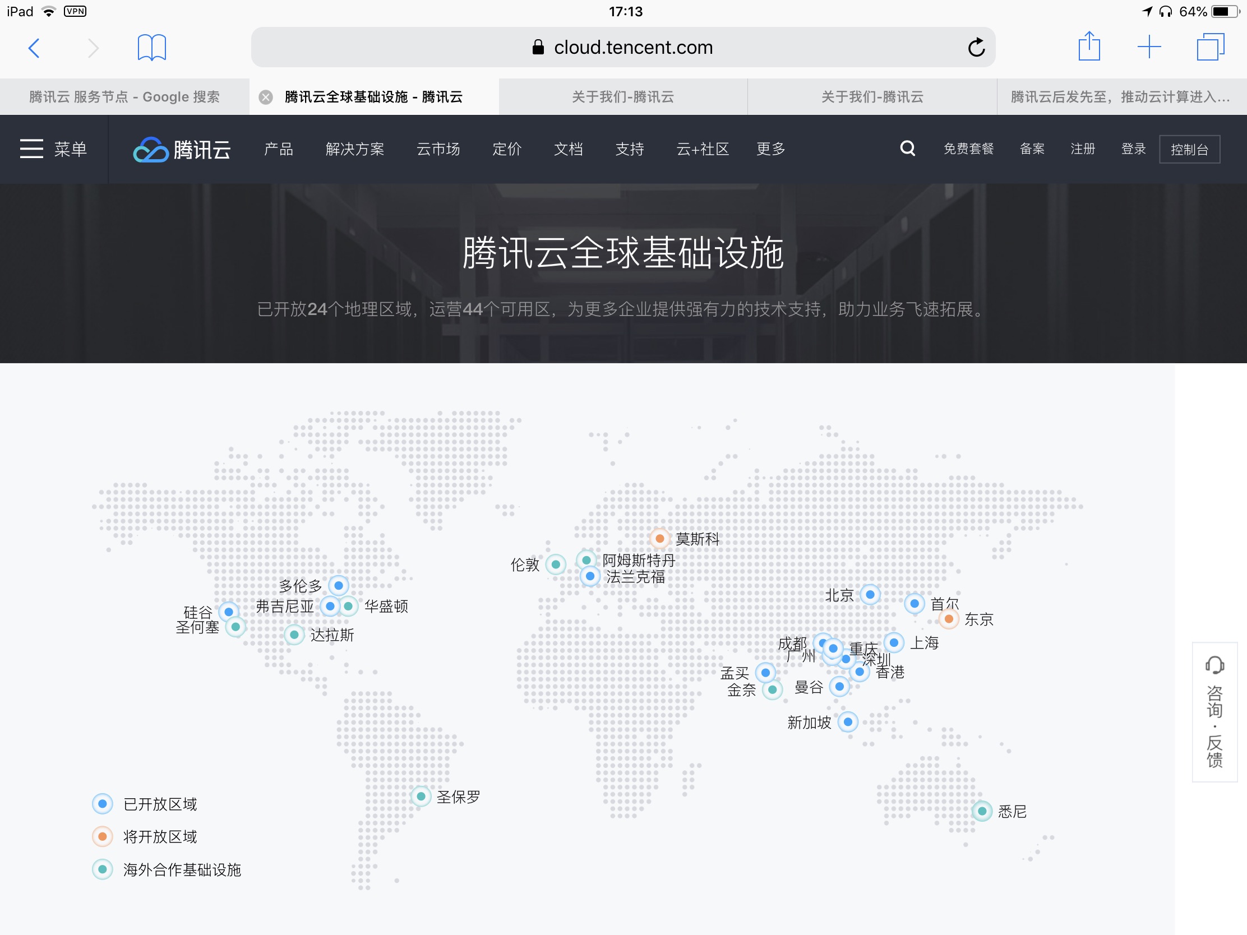This screenshot has width=1247, height=935.
Task: Tap the VPN status indicator
Action: [75, 11]
